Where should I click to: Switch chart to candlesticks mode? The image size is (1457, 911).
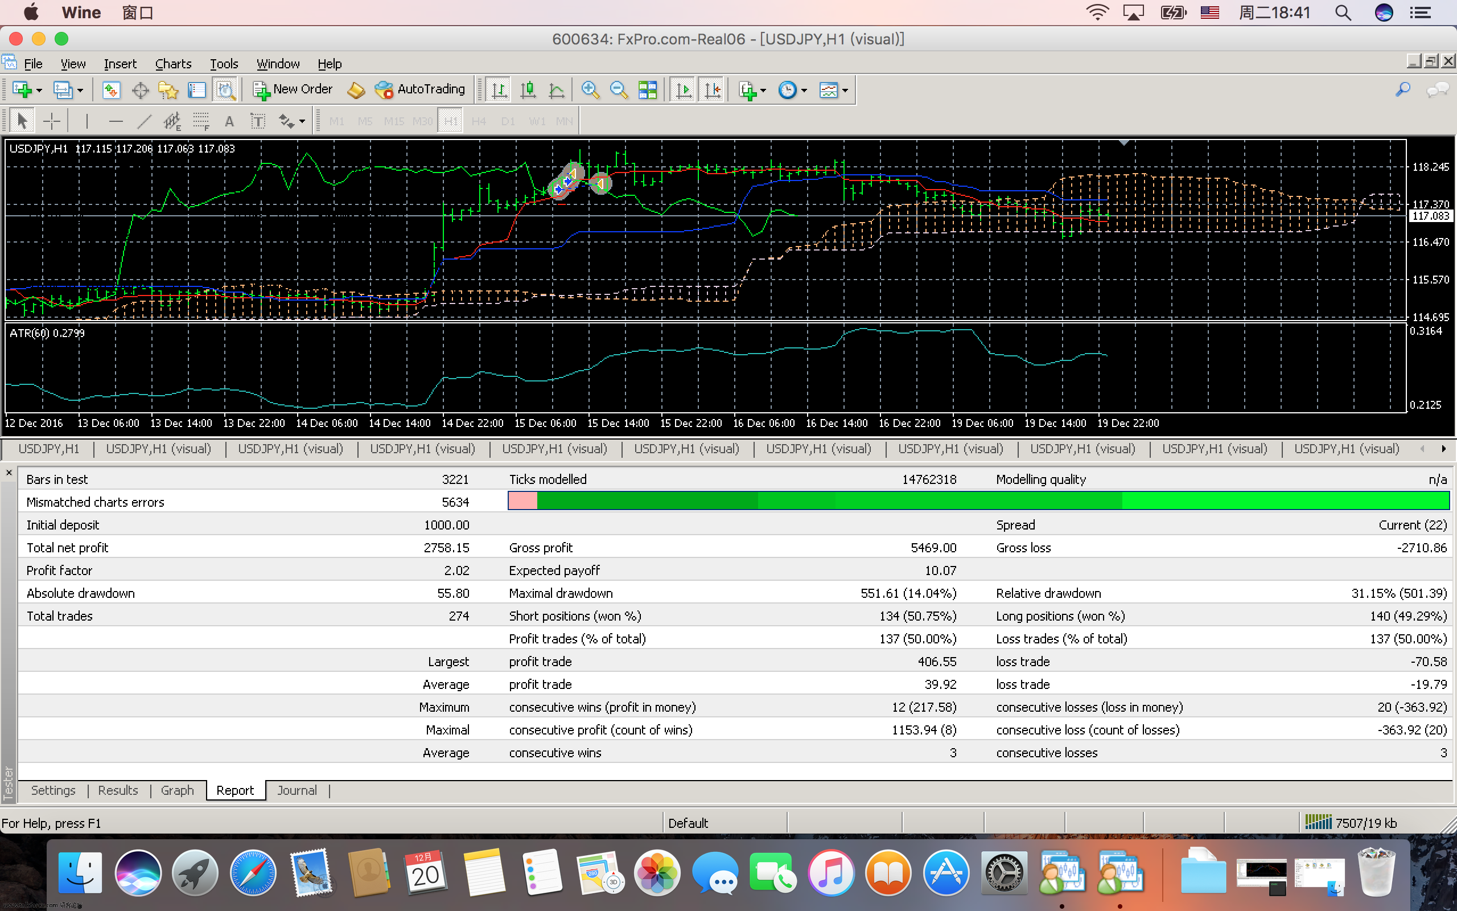(528, 91)
